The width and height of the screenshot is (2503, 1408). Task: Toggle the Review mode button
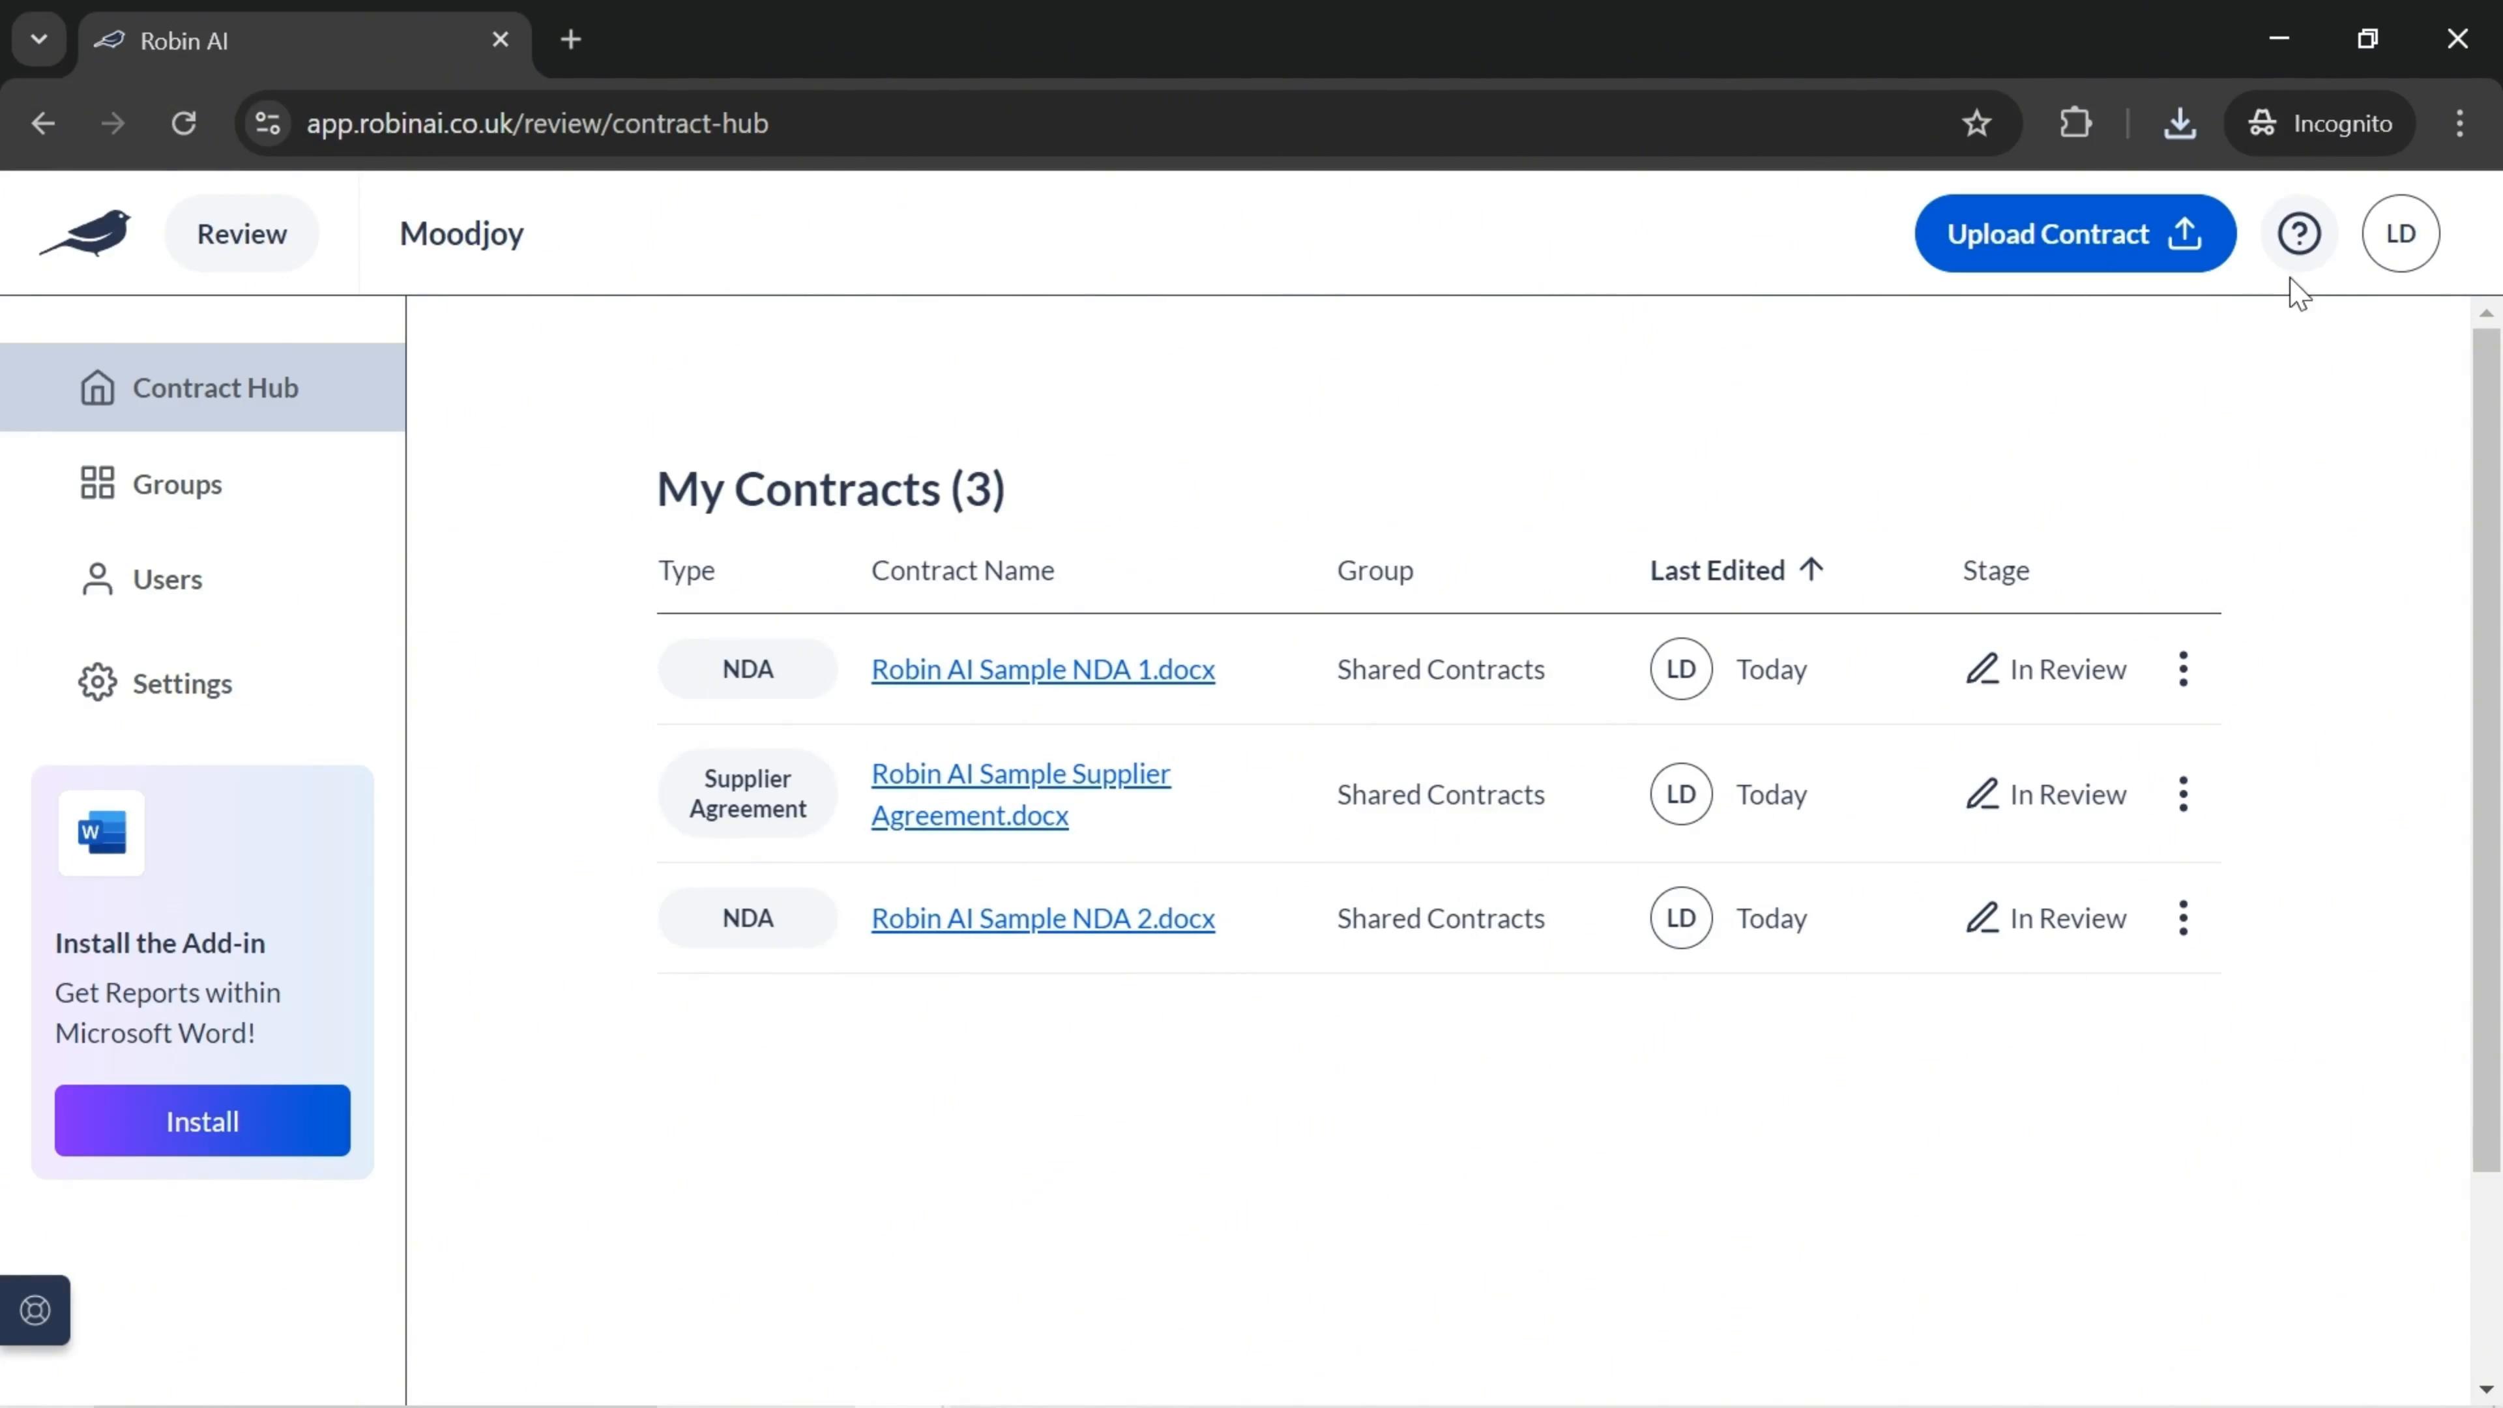[x=241, y=232]
